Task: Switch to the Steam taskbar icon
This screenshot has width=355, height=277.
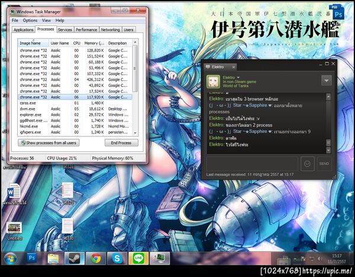Action: [x=75, y=259]
